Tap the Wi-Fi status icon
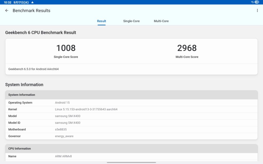This screenshot has width=263, height=164. (252, 2)
